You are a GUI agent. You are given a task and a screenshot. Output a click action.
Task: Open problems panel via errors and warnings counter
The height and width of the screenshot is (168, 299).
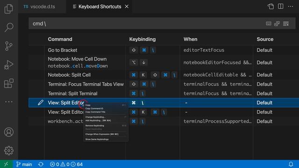[x=66, y=164]
